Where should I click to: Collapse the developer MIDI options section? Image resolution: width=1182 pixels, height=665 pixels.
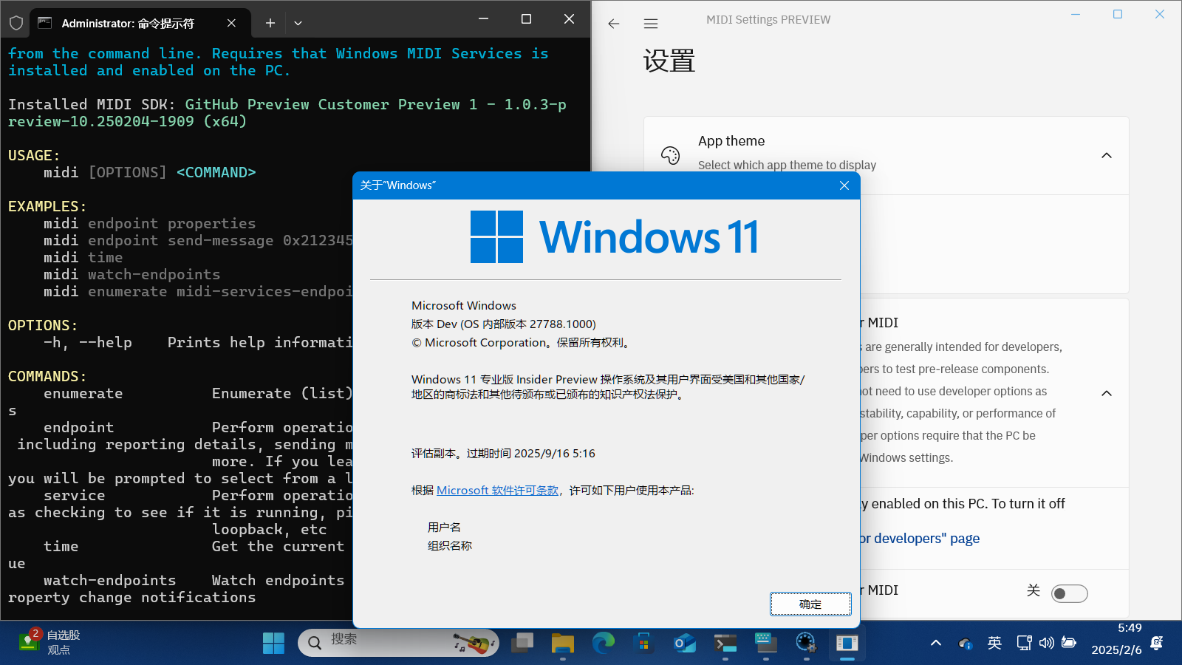click(x=1107, y=393)
